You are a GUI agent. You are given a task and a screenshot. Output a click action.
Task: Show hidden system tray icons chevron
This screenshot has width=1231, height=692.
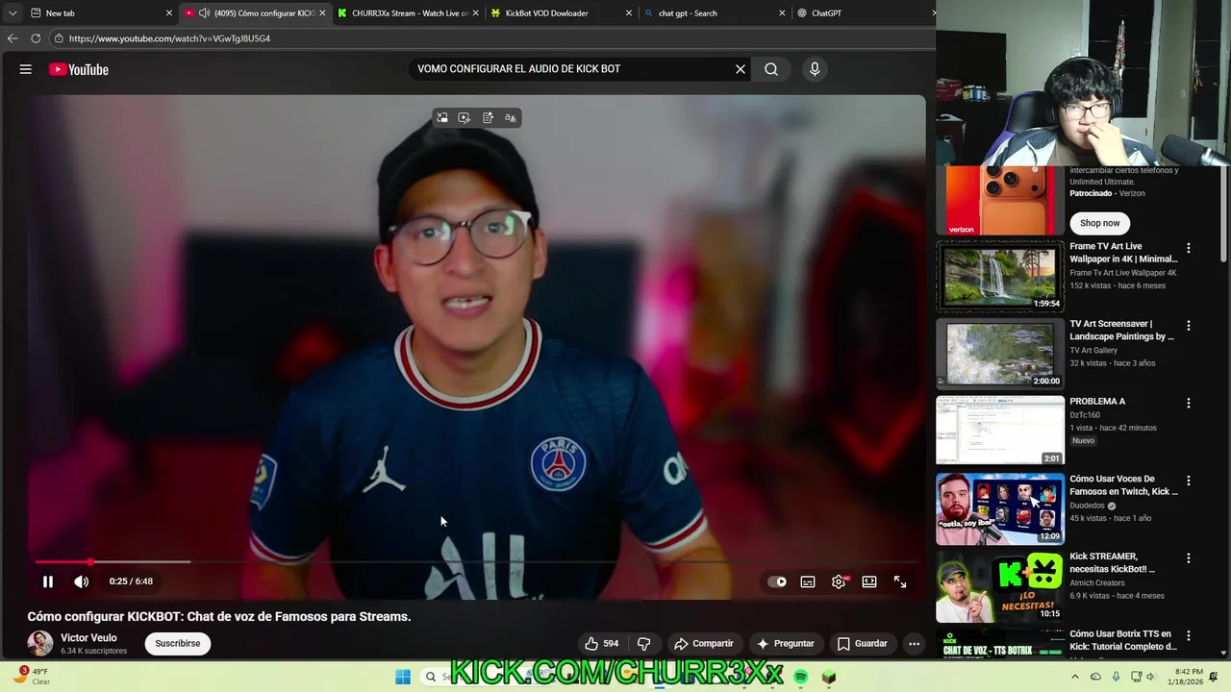[1076, 677]
